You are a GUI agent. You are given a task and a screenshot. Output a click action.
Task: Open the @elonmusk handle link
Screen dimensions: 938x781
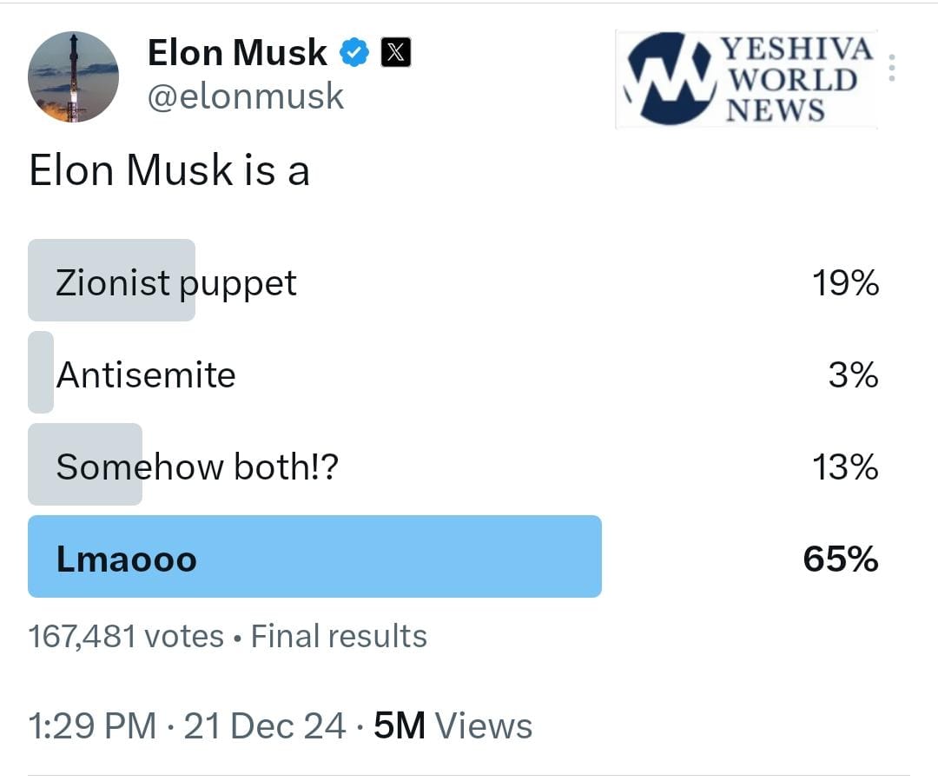(246, 96)
